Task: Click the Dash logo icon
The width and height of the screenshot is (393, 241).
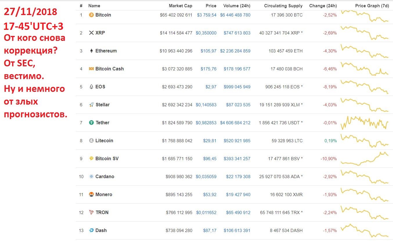Action: 91,230
